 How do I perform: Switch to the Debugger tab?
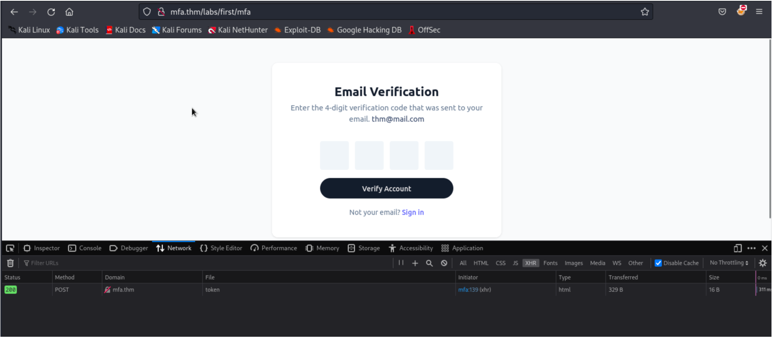pos(129,248)
